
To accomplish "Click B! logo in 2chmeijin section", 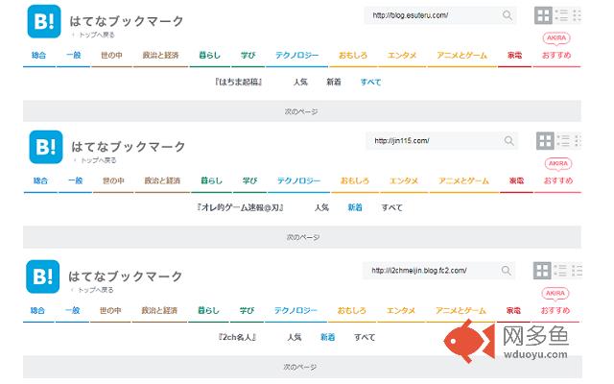I will click(43, 276).
